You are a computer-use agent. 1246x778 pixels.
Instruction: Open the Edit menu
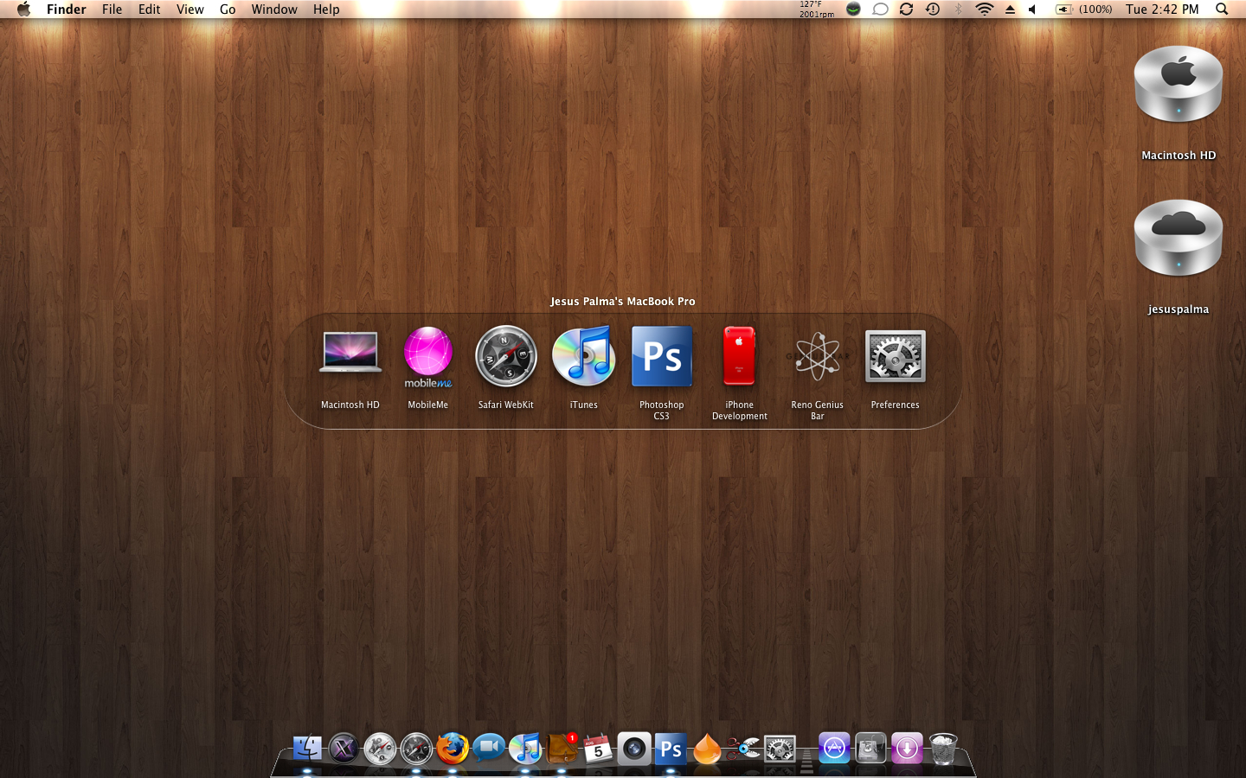click(x=149, y=10)
